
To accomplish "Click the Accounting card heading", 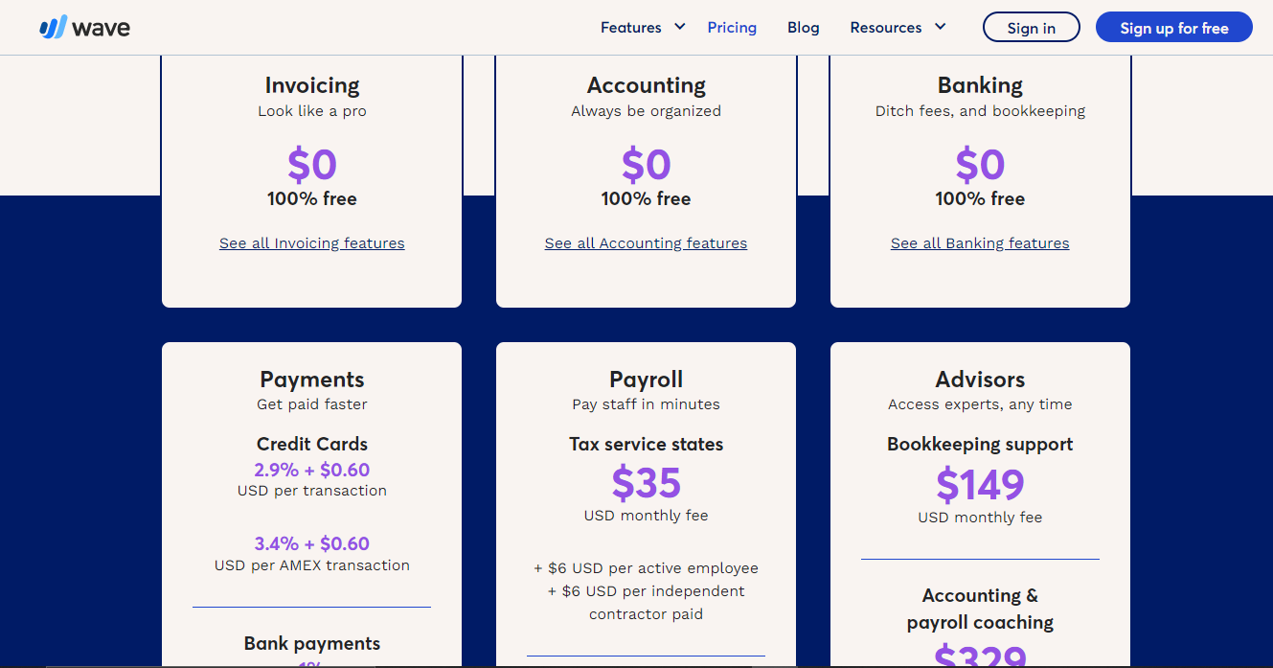I will (x=646, y=85).
